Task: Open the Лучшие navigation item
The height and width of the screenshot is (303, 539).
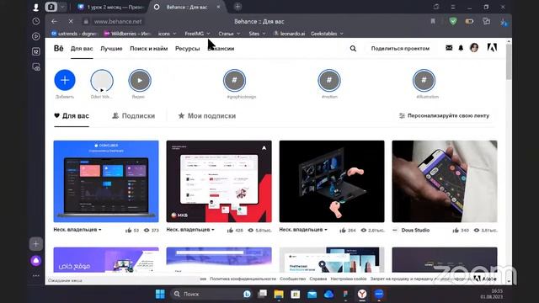Action: [111, 49]
